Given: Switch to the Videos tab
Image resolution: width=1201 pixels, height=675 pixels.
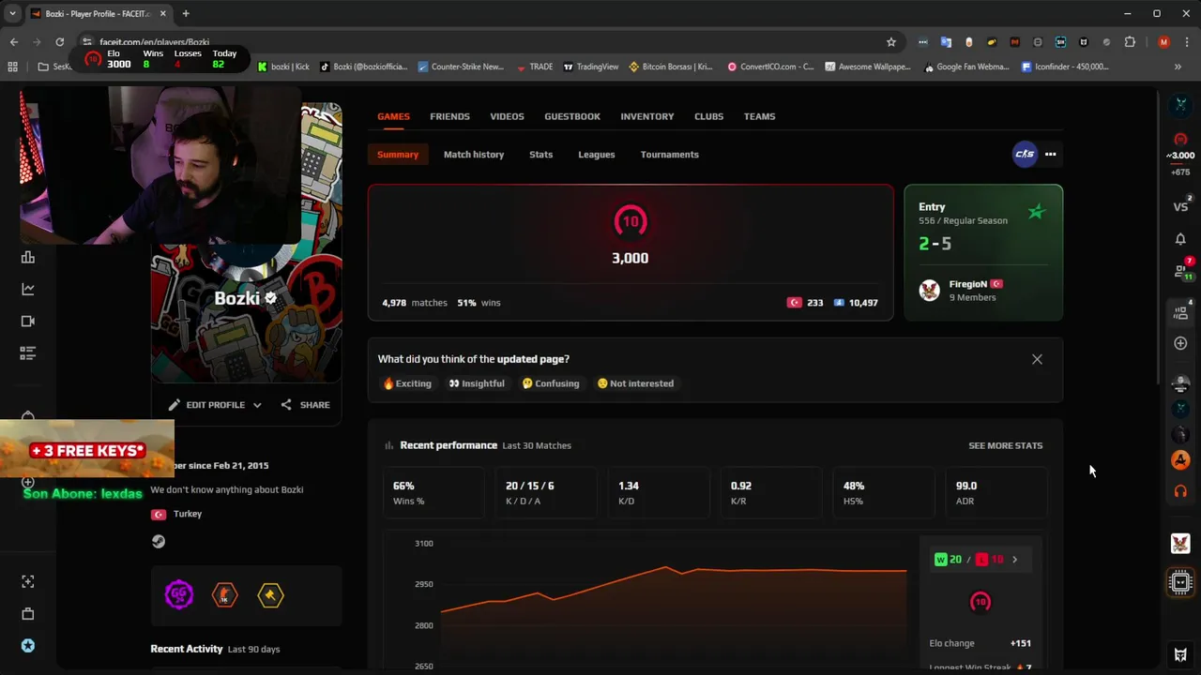Looking at the screenshot, I should pos(507,116).
